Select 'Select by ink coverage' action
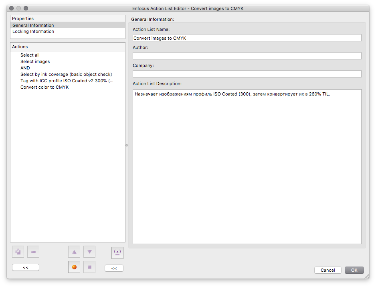The width and height of the screenshot is (376, 287). 66,74
